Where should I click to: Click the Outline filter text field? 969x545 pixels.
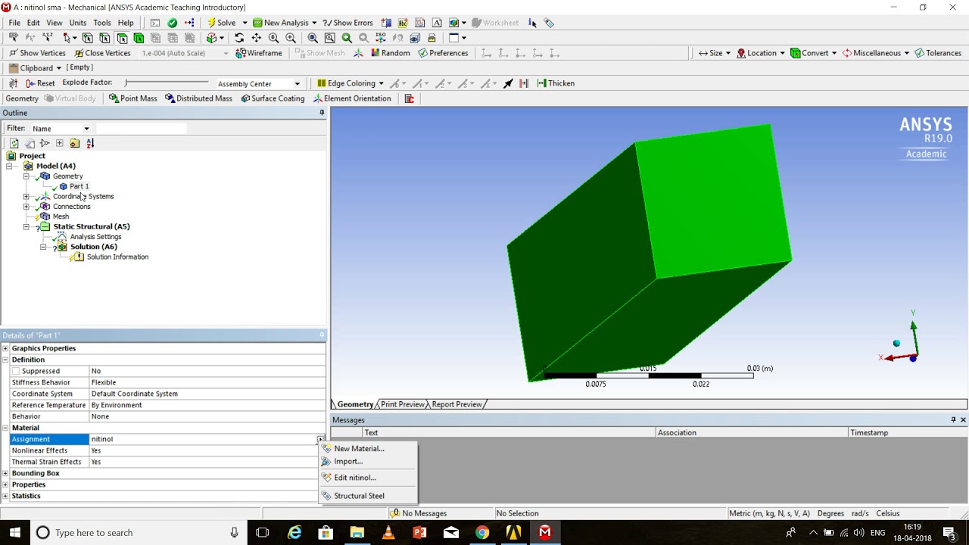click(141, 129)
